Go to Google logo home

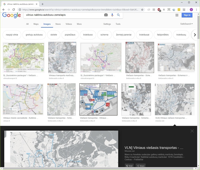click(11, 15)
